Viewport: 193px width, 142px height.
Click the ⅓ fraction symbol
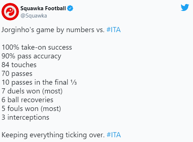pyautogui.click(x=74, y=82)
